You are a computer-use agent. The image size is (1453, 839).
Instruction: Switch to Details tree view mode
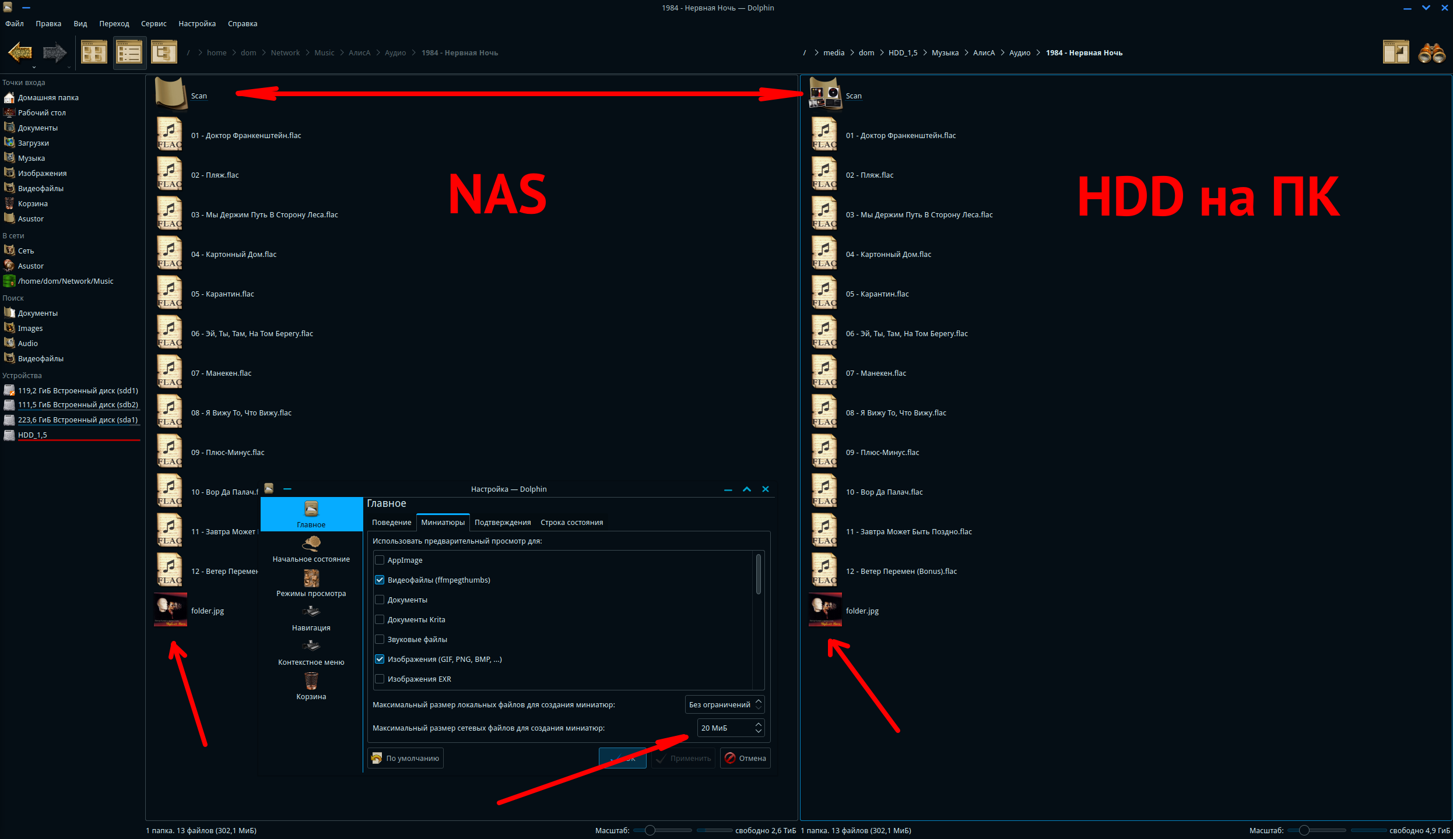164,52
